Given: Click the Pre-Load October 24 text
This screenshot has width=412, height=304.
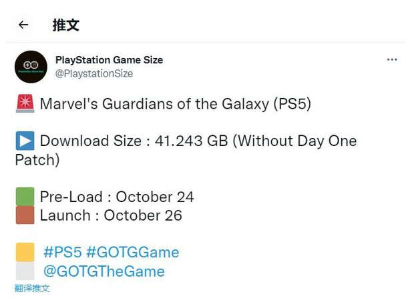Looking at the screenshot, I should (x=117, y=197).
